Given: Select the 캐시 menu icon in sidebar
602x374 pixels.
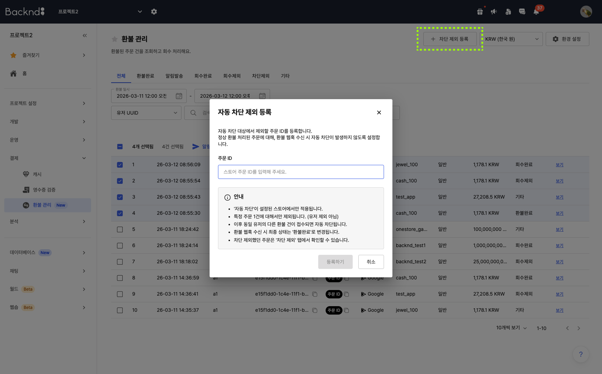Looking at the screenshot, I should 26,174.
